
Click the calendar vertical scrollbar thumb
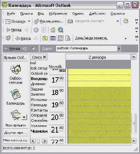click(134, 123)
